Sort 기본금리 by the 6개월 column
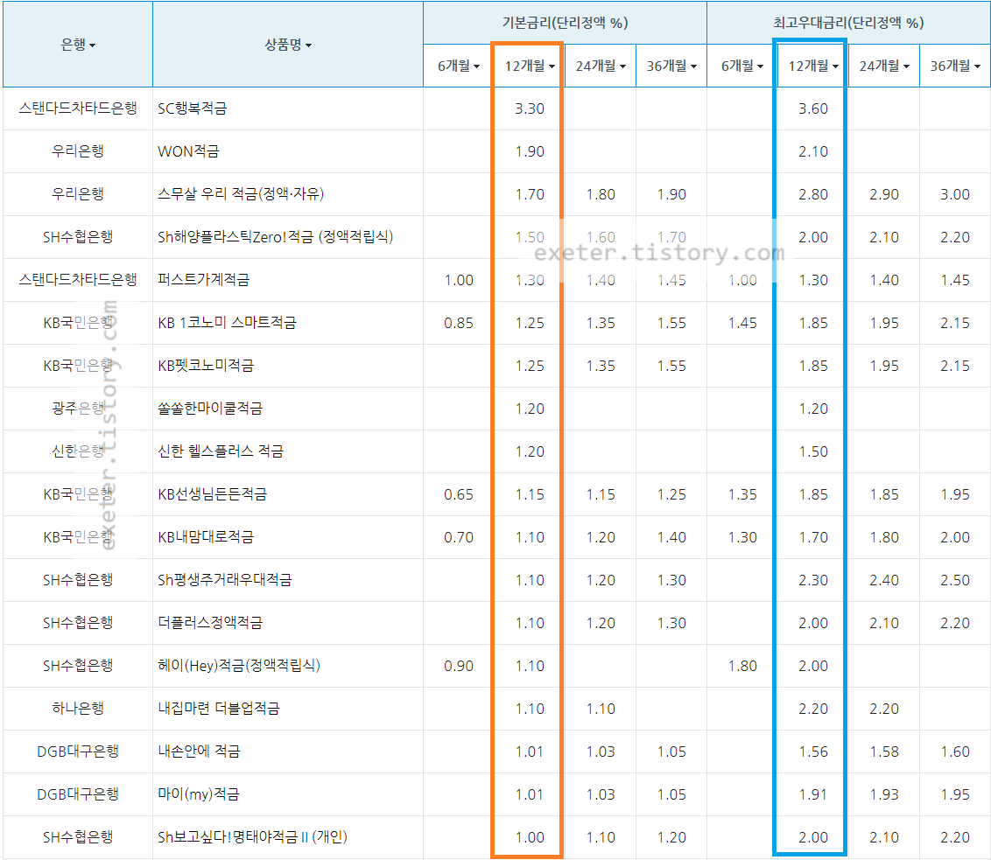The height and width of the screenshot is (860, 991). pos(459,66)
